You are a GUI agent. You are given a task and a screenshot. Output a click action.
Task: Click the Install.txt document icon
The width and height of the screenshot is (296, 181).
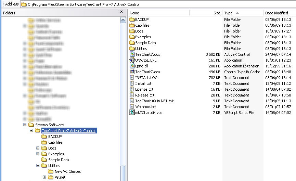(132, 83)
